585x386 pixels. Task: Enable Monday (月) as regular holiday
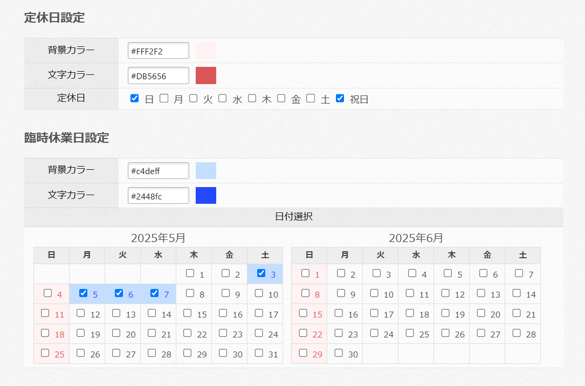tap(164, 99)
